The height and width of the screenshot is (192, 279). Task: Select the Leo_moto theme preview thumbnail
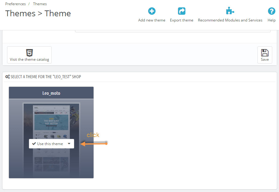tap(51, 138)
